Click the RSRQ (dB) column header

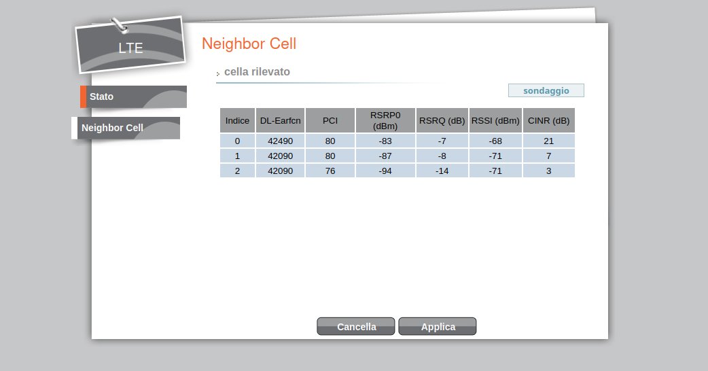tap(442, 120)
